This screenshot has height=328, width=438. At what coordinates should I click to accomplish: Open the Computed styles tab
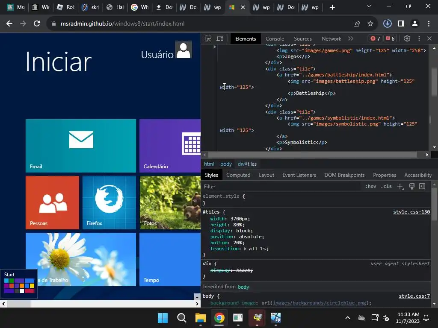tap(238, 175)
